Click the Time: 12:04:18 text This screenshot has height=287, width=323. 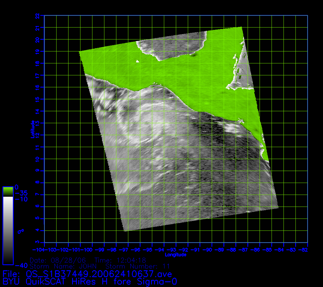click(x=120, y=260)
